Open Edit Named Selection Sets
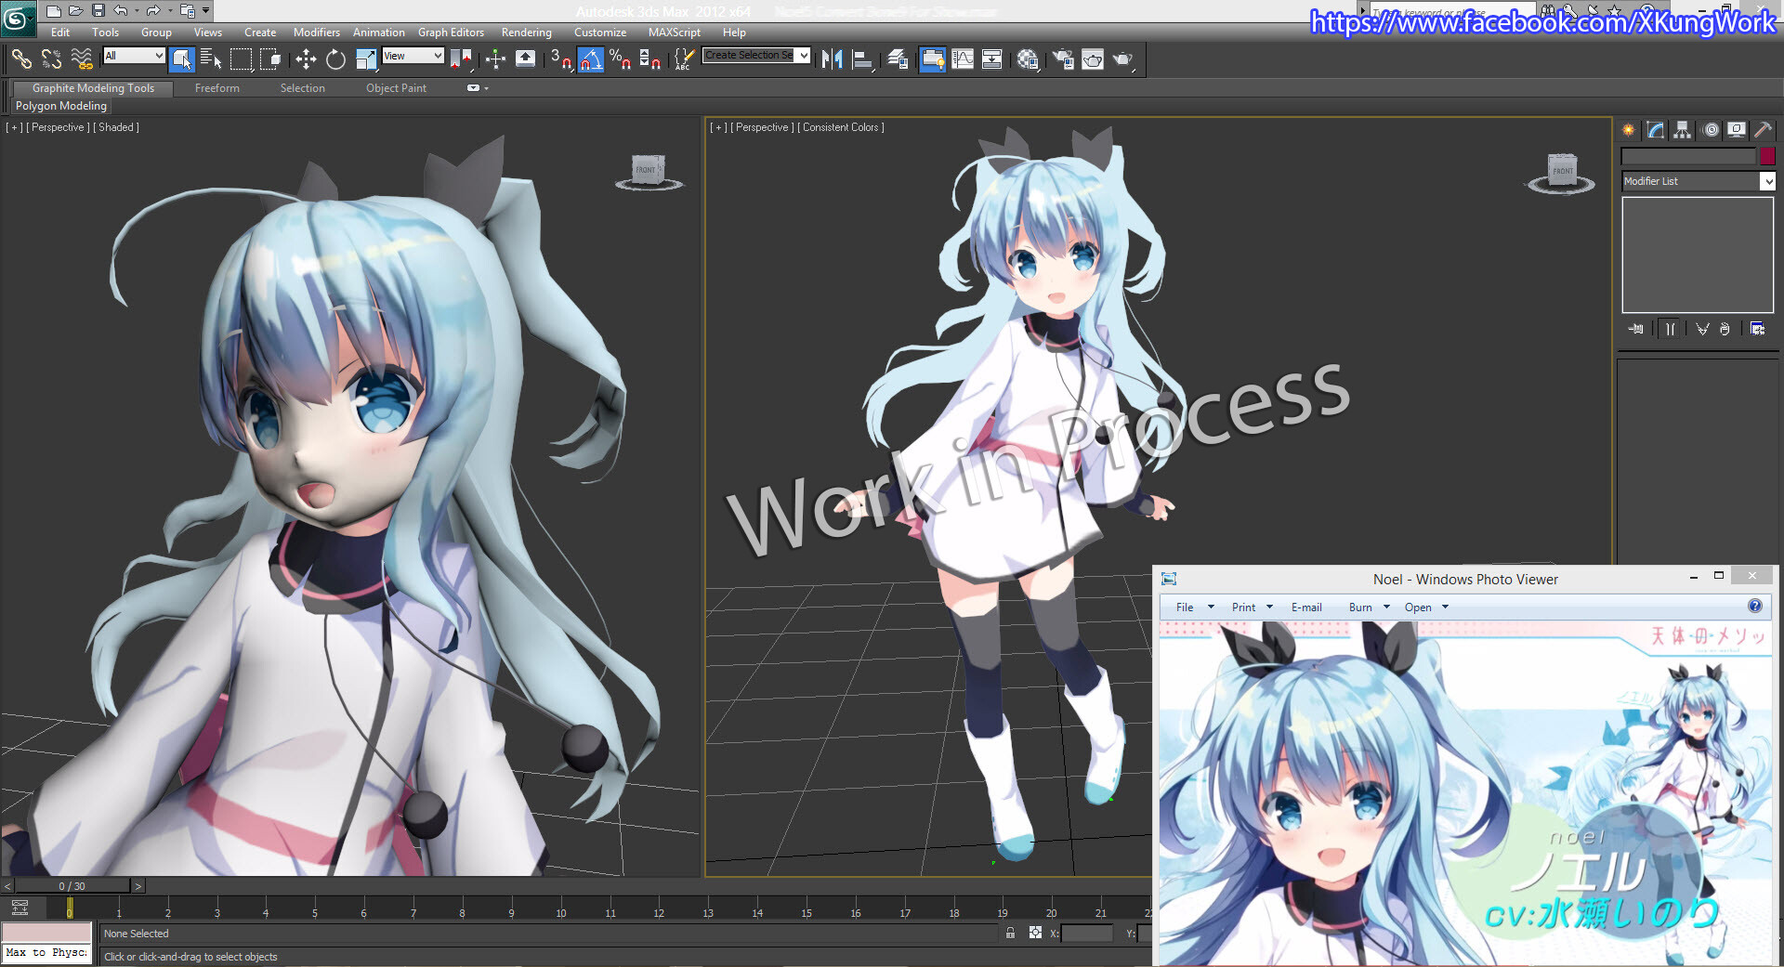Screen dimensions: 1784x967 684,59
